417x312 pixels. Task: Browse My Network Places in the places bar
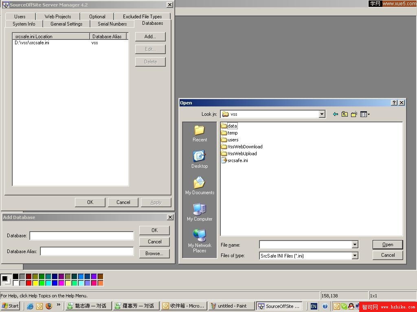coord(200,241)
